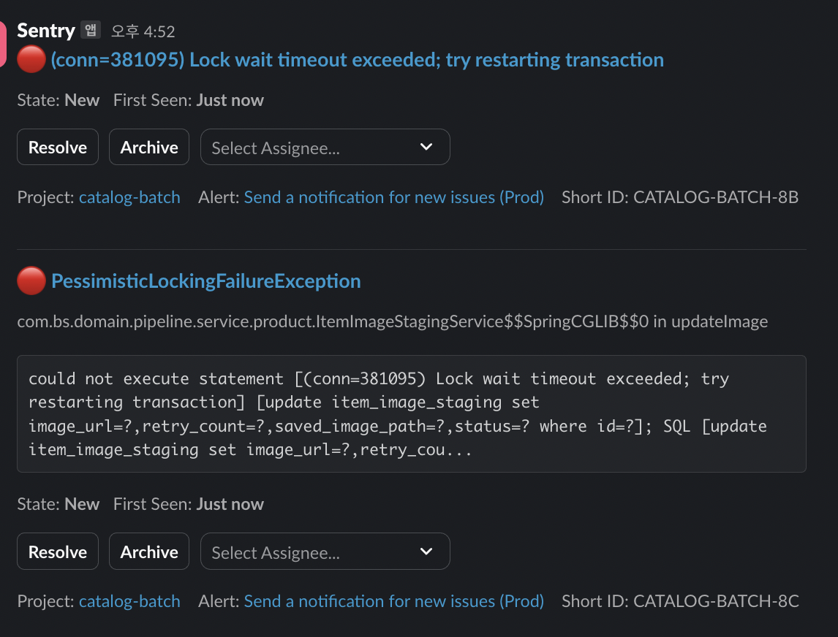The height and width of the screenshot is (637, 838).
Task: Open the second 'Send a notification for new issues (Prod)' alert link
Action: pyautogui.click(x=394, y=601)
